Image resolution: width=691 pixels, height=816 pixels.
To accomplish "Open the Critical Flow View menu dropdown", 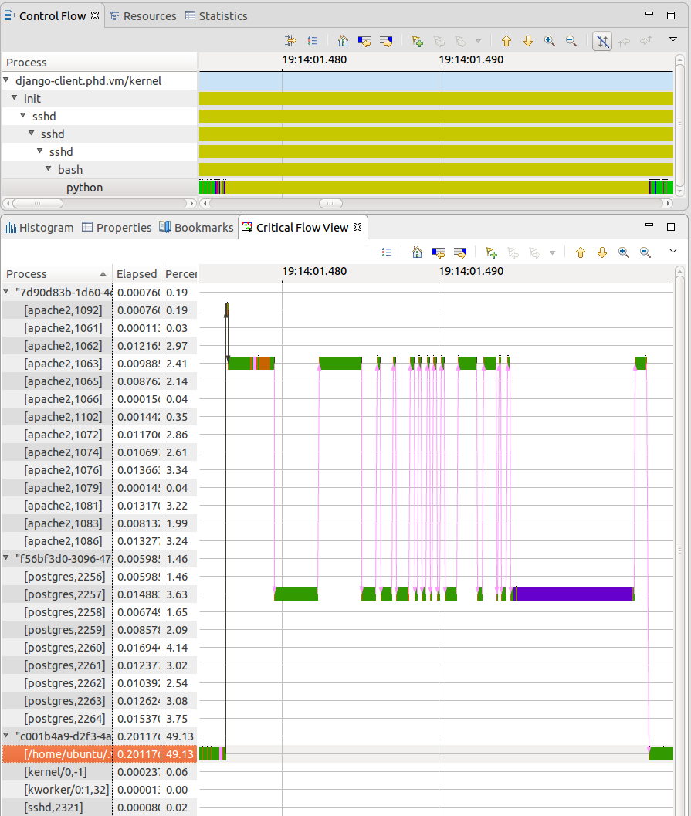I will point(672,251).
